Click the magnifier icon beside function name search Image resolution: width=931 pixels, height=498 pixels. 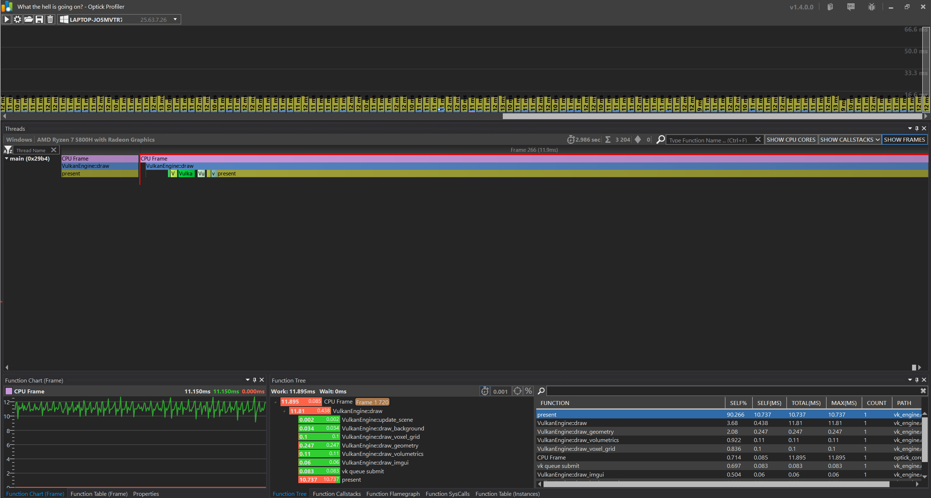660,139
